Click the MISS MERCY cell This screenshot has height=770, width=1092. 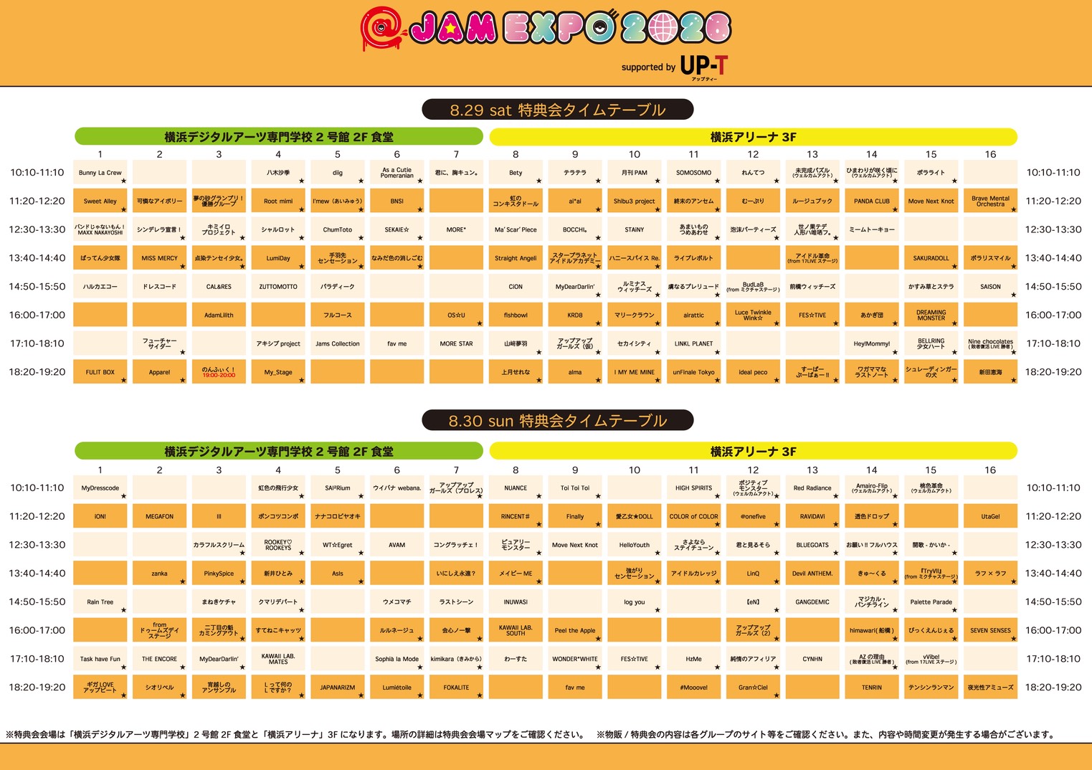[160, 258]
